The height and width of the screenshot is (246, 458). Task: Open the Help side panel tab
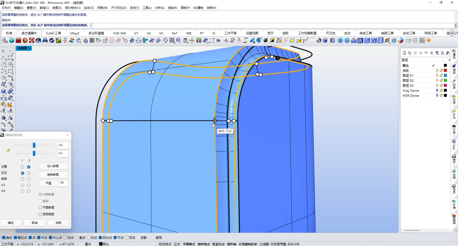point(454,145)
